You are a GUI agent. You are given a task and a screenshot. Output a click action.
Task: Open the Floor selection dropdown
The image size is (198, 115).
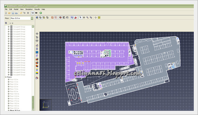(x=32, y=18)
